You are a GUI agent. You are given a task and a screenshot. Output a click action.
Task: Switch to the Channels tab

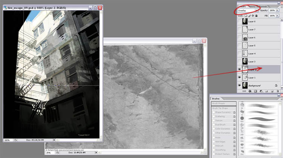tap(263, 6)
